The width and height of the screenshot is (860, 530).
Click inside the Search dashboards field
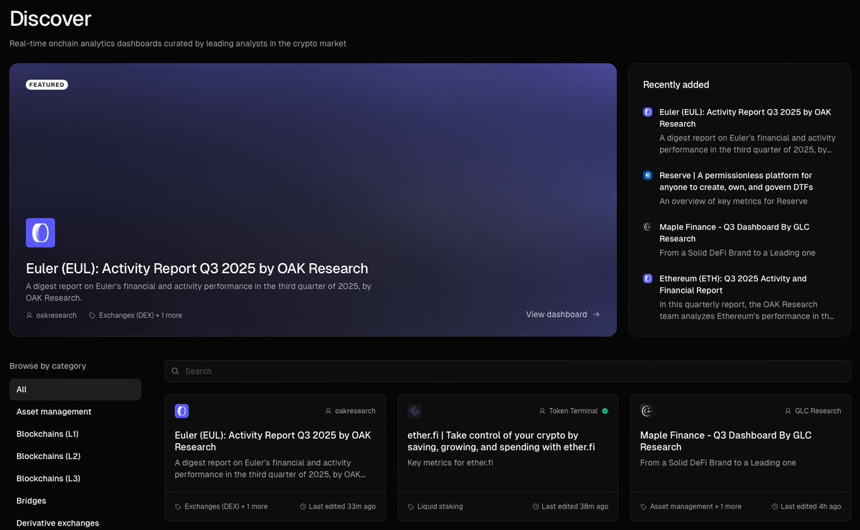[x=508, y=372]
